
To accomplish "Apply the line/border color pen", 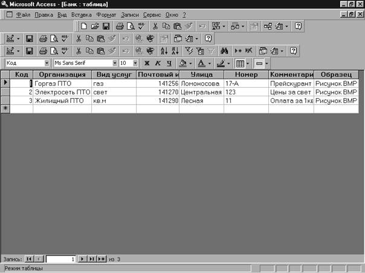I will tap(221, 63).
